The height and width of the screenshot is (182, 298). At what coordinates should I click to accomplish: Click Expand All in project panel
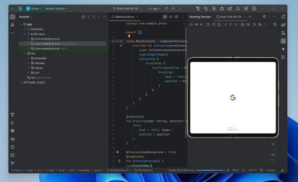click(x=88, y=17)
